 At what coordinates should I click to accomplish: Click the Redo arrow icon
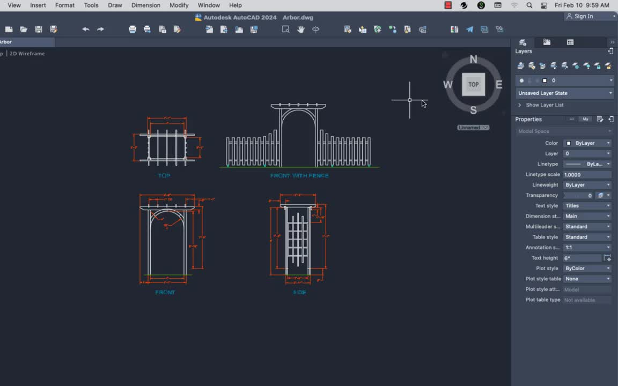pos(100,29)
